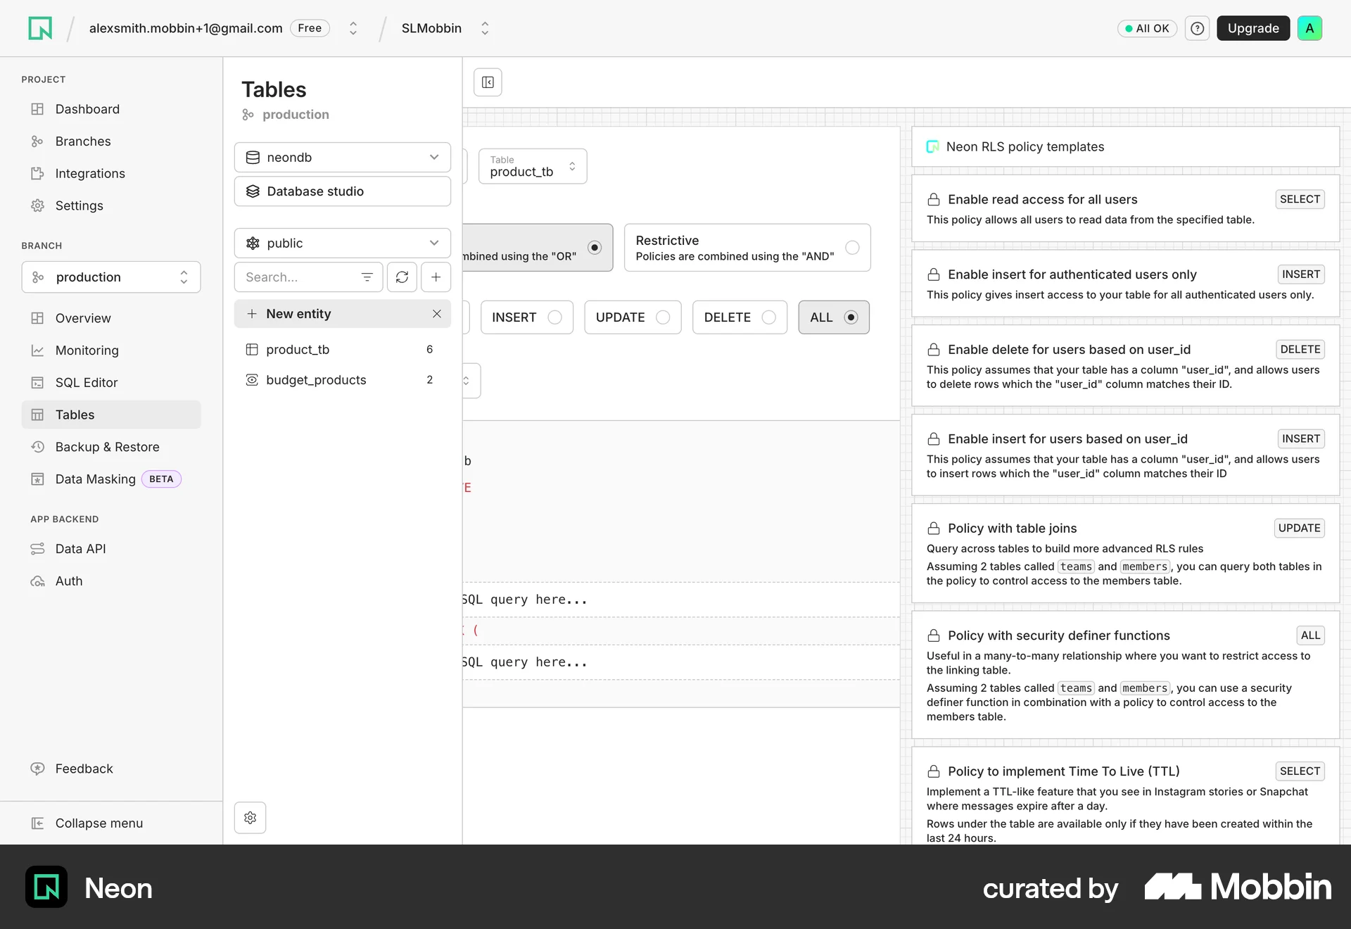Viewport: 1351px width, 929px height.
Task: Click the New entity tab
Action: (343, 314)
